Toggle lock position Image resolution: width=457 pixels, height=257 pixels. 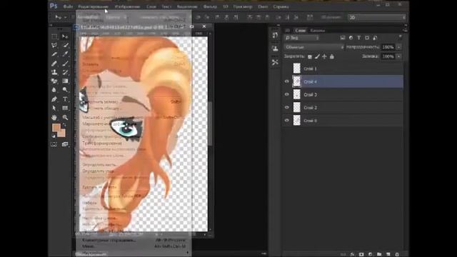pos(324,56)
